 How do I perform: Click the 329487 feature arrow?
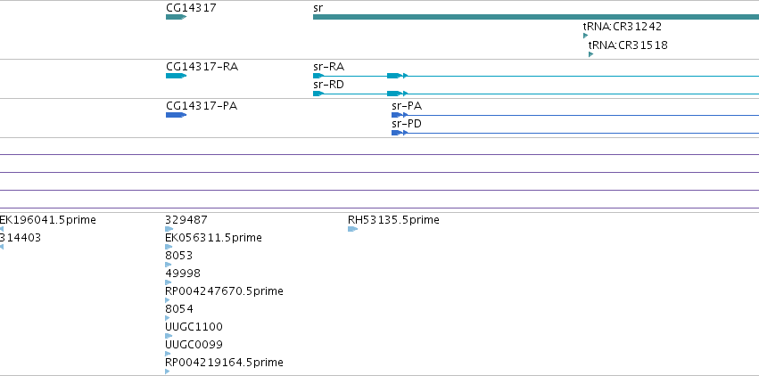(x=169, y=229)
